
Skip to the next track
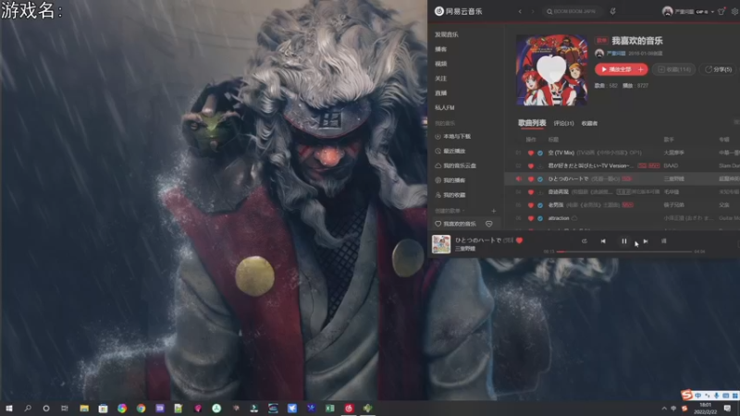coord(645,241)
